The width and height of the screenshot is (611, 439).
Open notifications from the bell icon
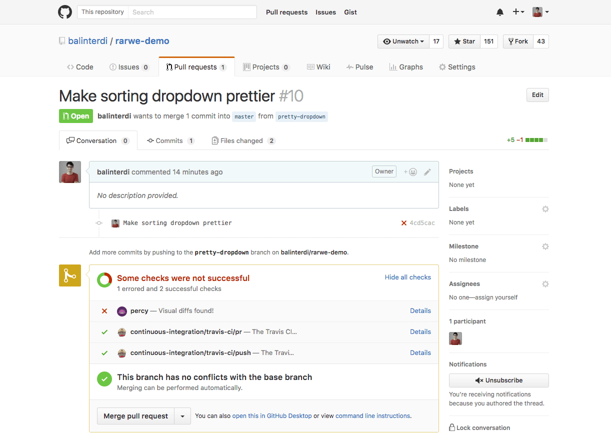pos(499,11)
